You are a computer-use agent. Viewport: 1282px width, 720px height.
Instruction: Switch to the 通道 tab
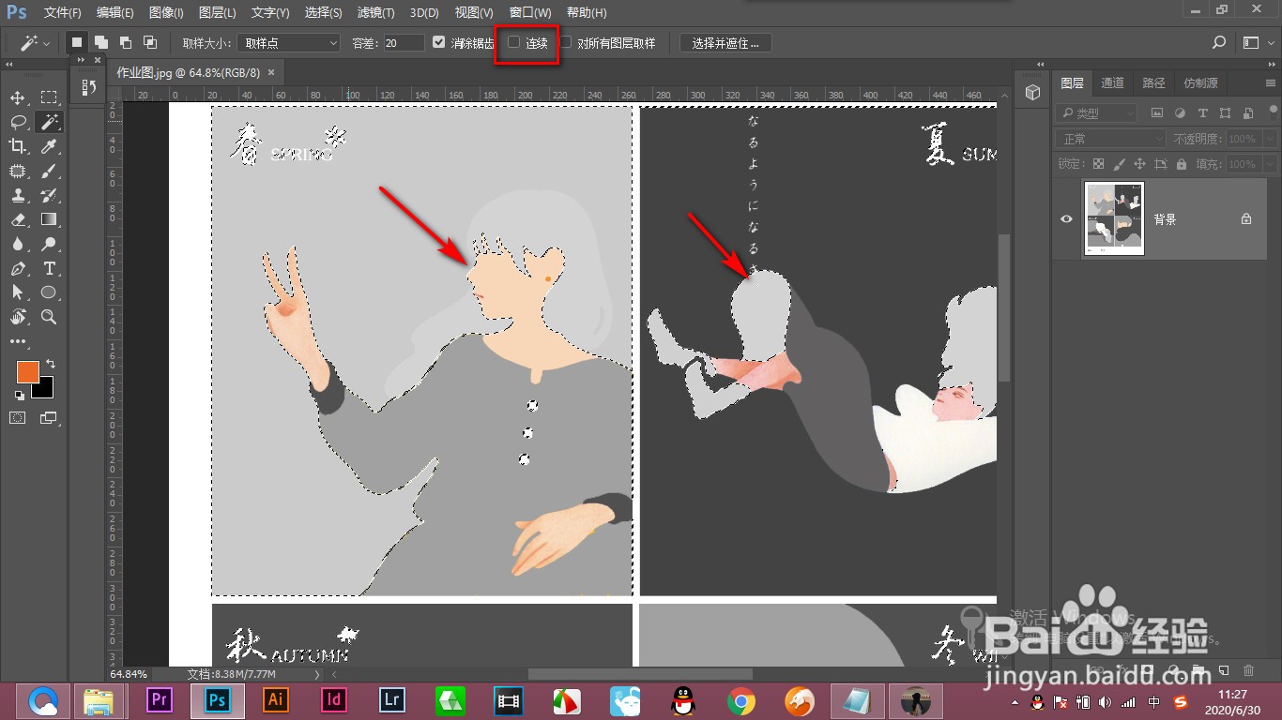[1112, 82]
